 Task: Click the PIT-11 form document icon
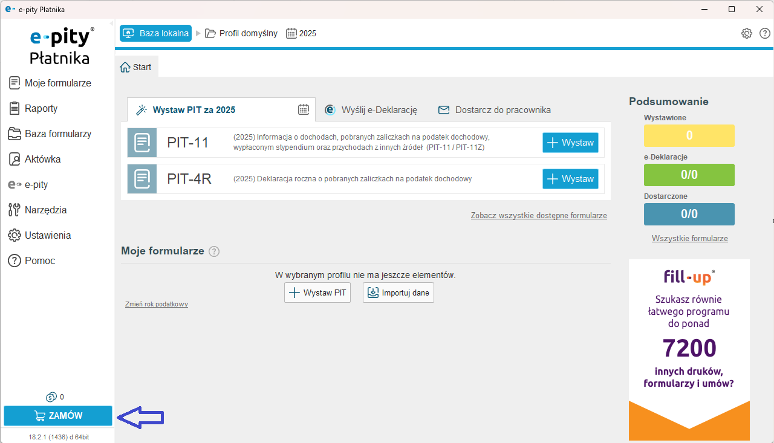click(x=142, y=143)
